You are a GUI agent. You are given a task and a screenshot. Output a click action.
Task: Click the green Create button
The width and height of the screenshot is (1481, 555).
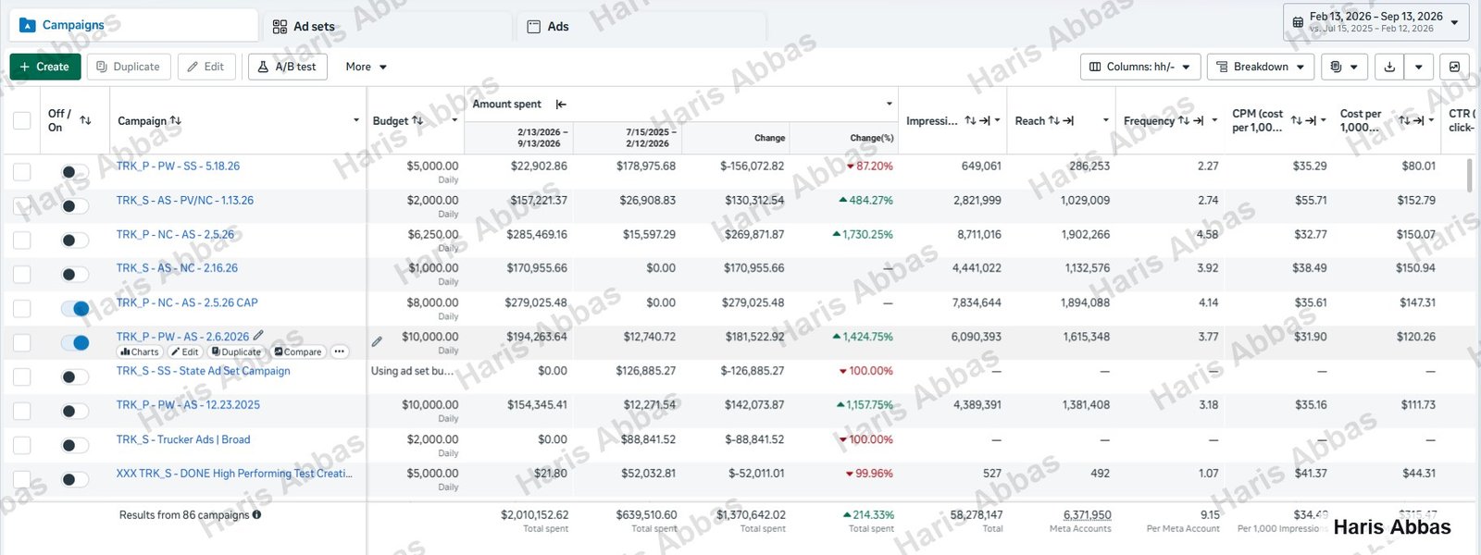click(44, 67)
